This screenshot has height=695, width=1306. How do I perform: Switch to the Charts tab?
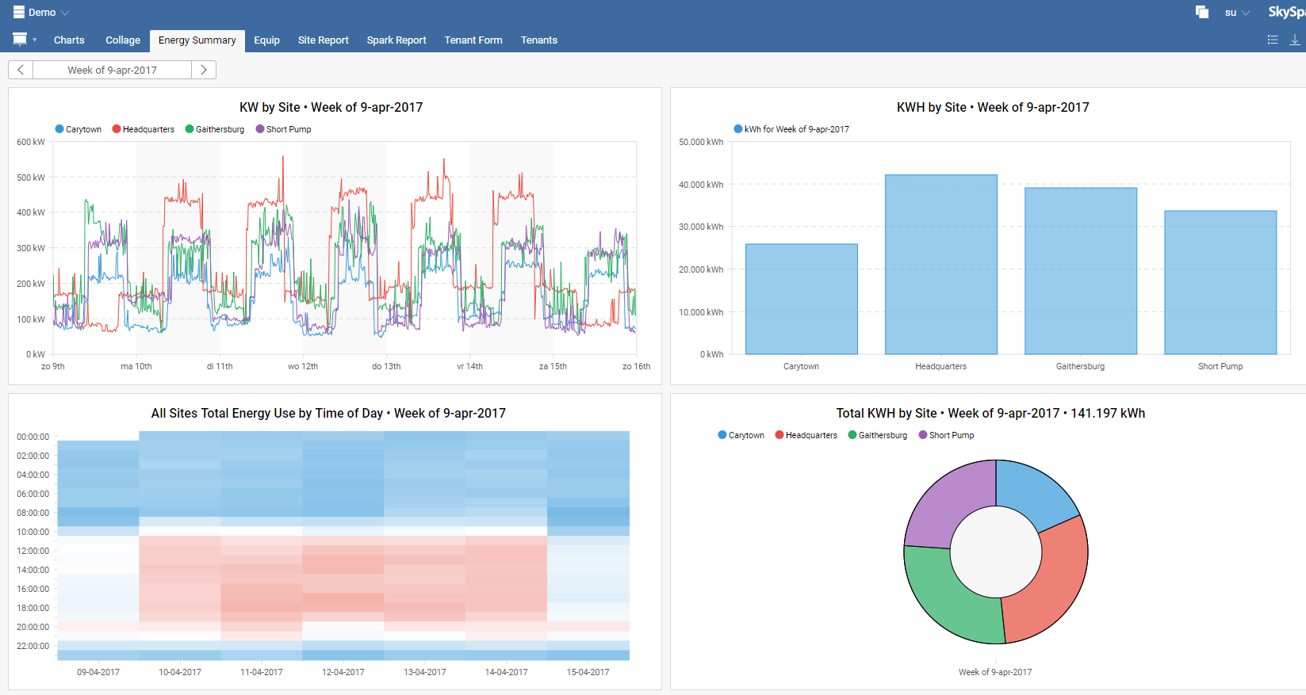pyautogui.click(x=69, y=40)
